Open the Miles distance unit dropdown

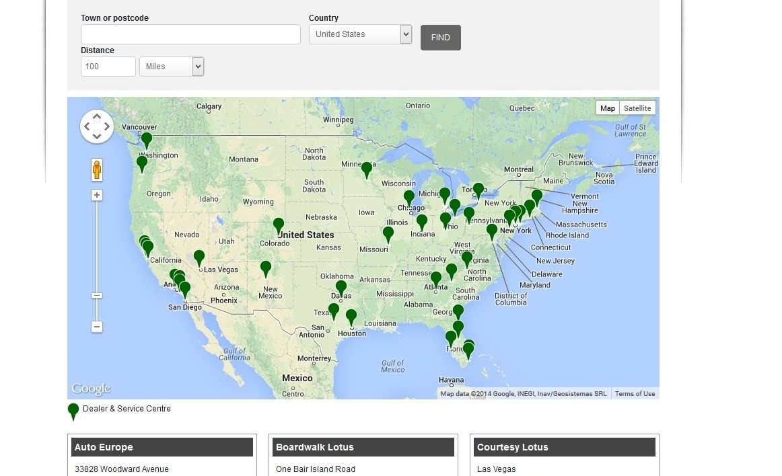point(172,67)
